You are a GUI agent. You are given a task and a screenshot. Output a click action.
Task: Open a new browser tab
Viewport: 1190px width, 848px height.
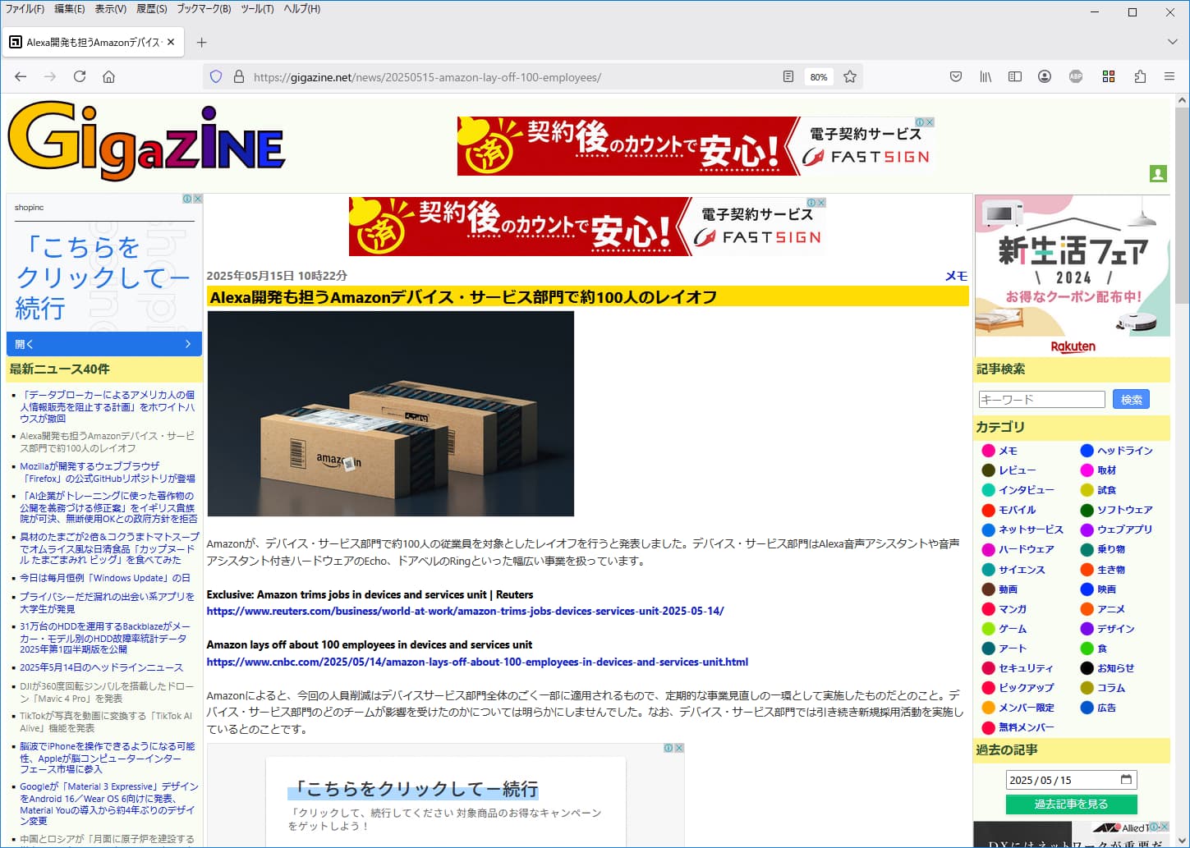pos(202,42)
